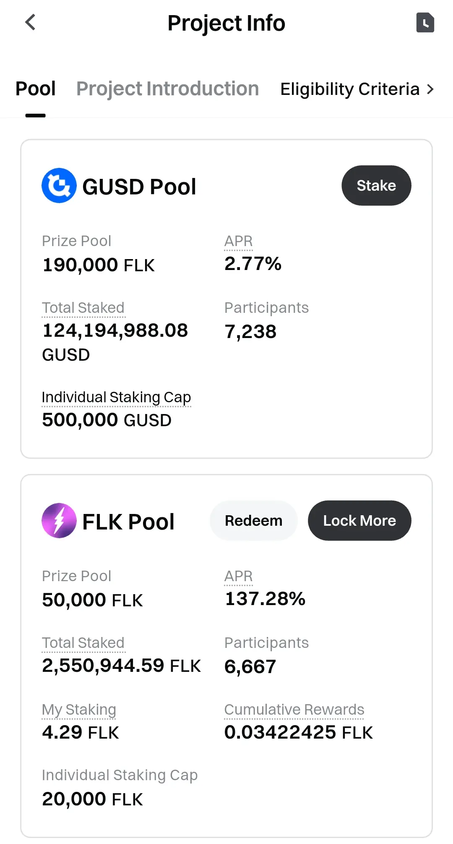Viewport: 453px width, 844px height.
Task: Switch to the Pool tab
Action: point(36,89)
